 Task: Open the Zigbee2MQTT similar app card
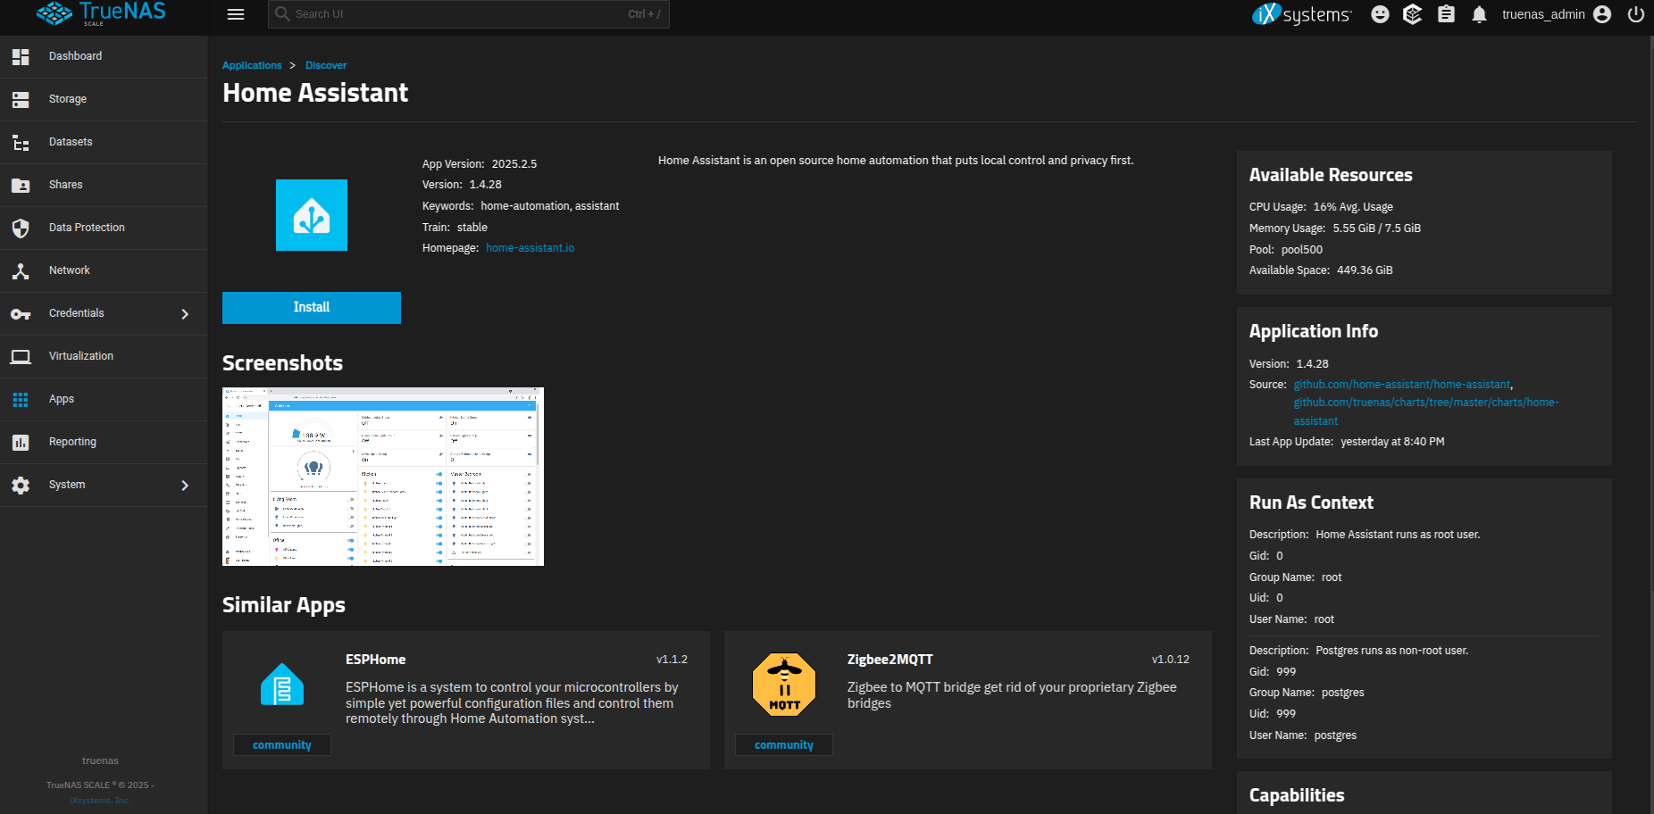pos(967,700)
